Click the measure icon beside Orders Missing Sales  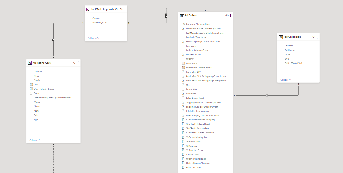coord(183,159)
